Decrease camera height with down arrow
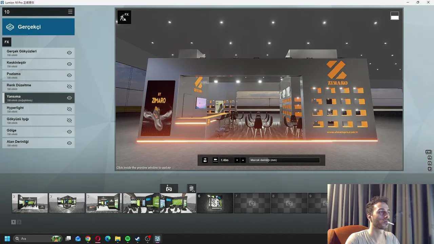 point(237,160)
